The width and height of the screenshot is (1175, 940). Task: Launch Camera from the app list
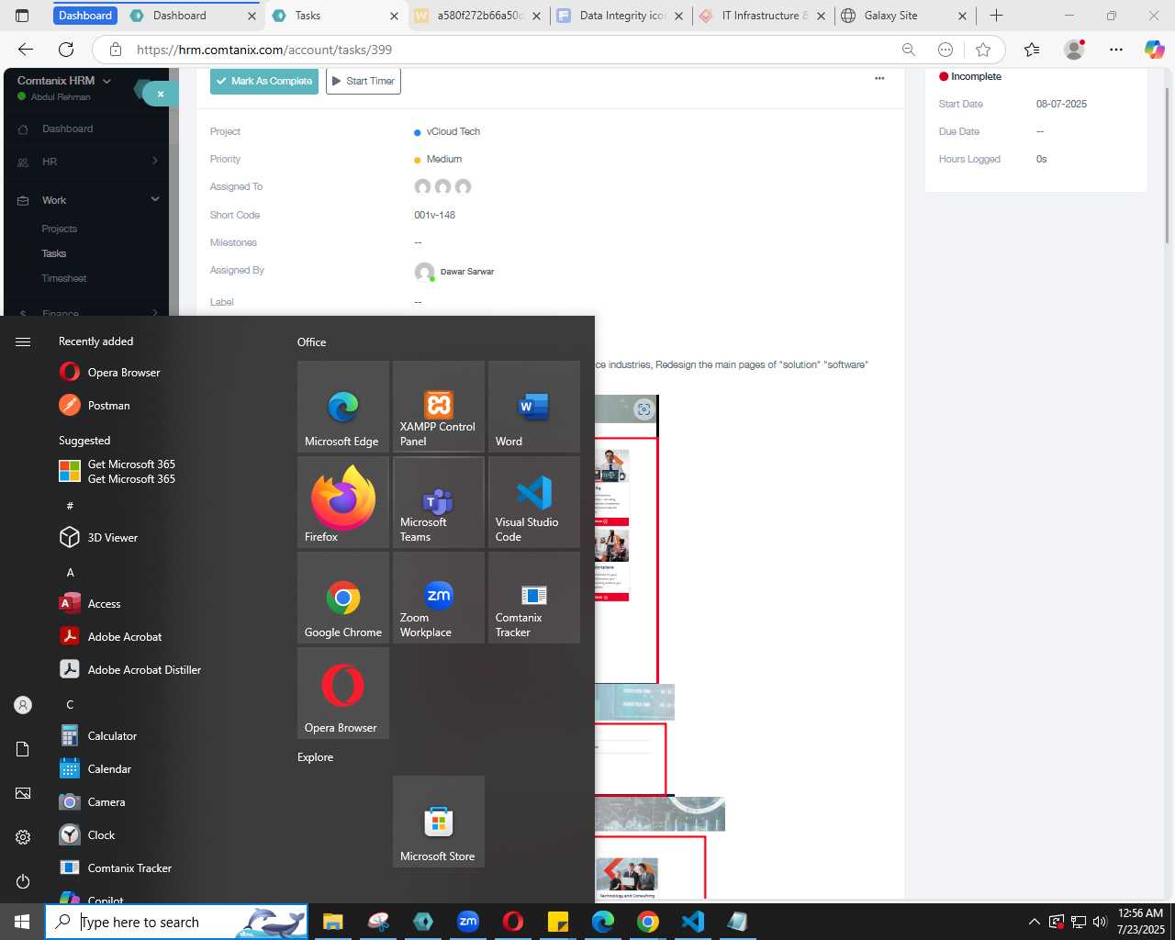coord(93,801)
